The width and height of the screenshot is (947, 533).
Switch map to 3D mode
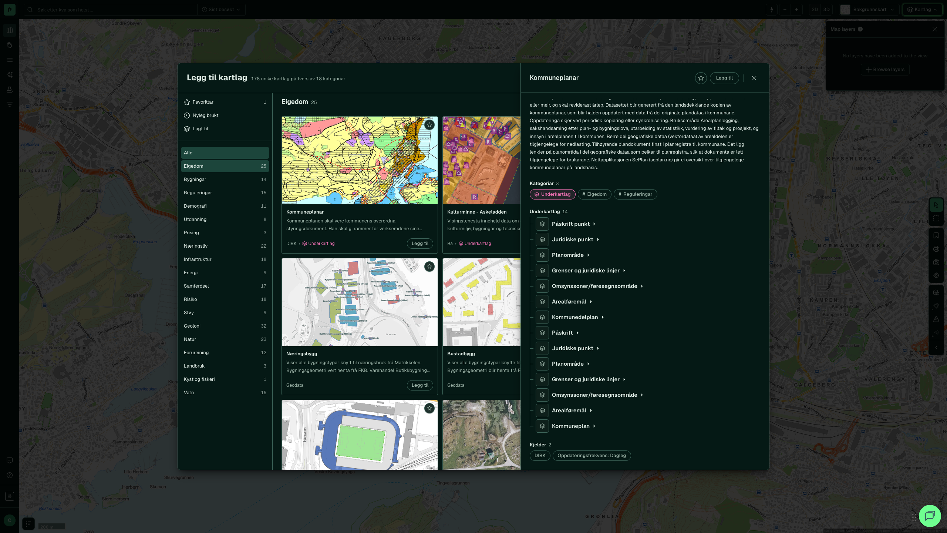(x=826, y=10)
